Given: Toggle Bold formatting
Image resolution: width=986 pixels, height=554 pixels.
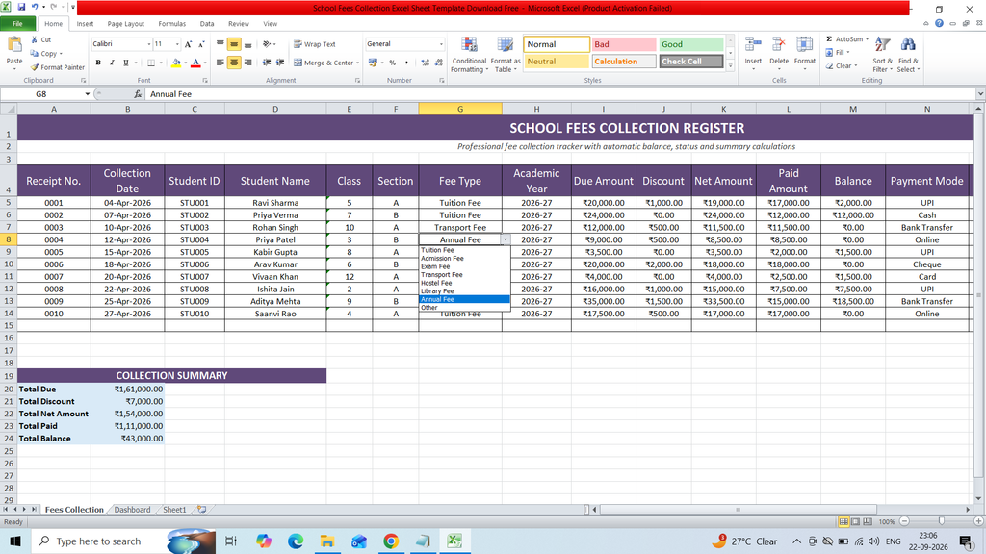Looking at the screenshot, I should click(98, 63).
